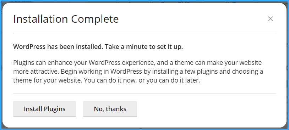Screen dimensions: 289x130
Task: Click the Install Plugins button
Action: coord(44,109)
